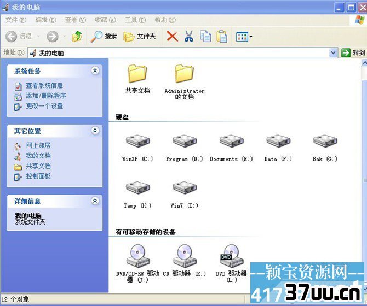Click 添加/删除程序 link
Screen dimensions: 367x306
[x=46, y=96]
